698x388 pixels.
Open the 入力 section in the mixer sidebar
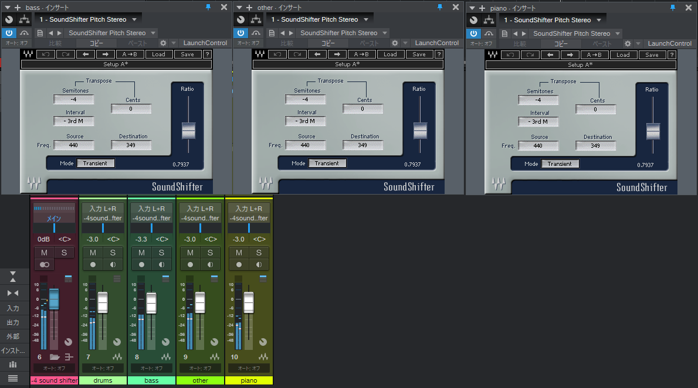13,308
